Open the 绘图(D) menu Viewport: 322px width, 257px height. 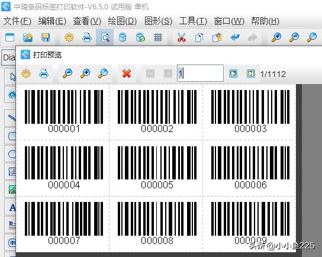click(x=123, y=21)
